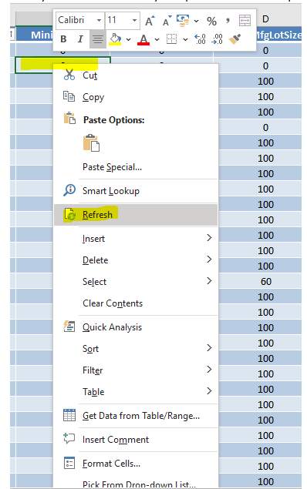The width and height of the screenshot is (307, 489).
Task: Open Quick Analysis
Action: pyautogui.click(x=136, y=327)
